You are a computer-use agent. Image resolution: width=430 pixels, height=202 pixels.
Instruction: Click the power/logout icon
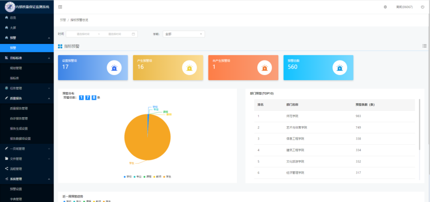422,7
